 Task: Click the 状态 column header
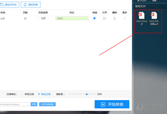(72, 12)
